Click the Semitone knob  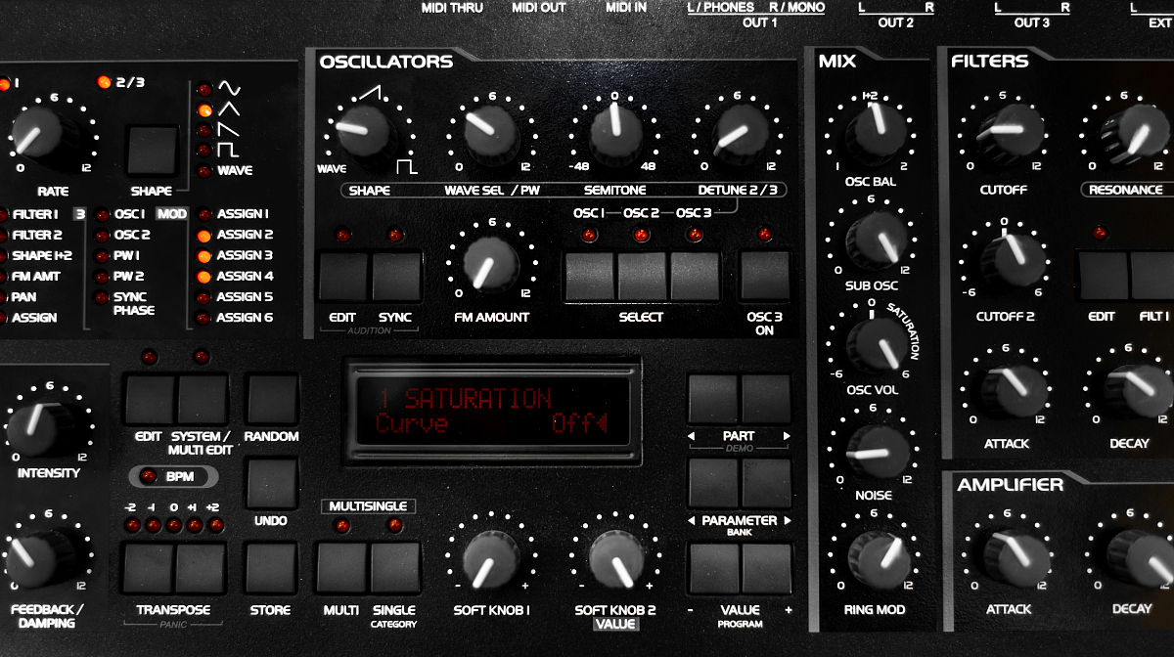(x=614, y=133)
